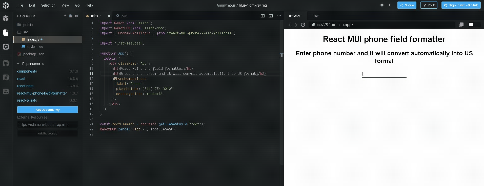Click the EXPLORER panel heading

click(x=26, y=16)
